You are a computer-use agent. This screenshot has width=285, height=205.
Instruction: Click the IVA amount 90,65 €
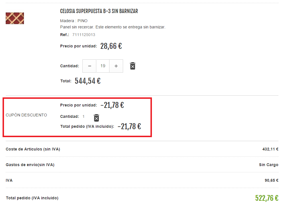click(272, 180)
